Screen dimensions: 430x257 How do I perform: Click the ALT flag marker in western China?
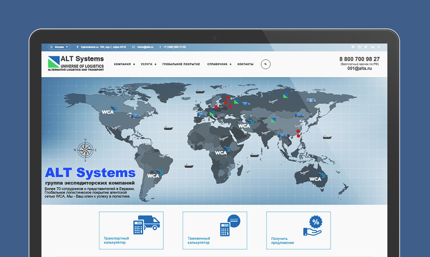tap(273, 120)
